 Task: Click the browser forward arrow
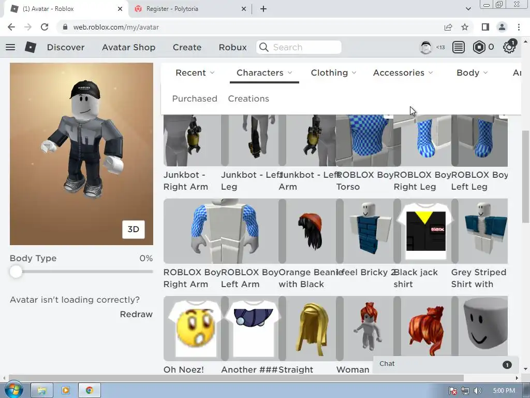pos(28,27)
